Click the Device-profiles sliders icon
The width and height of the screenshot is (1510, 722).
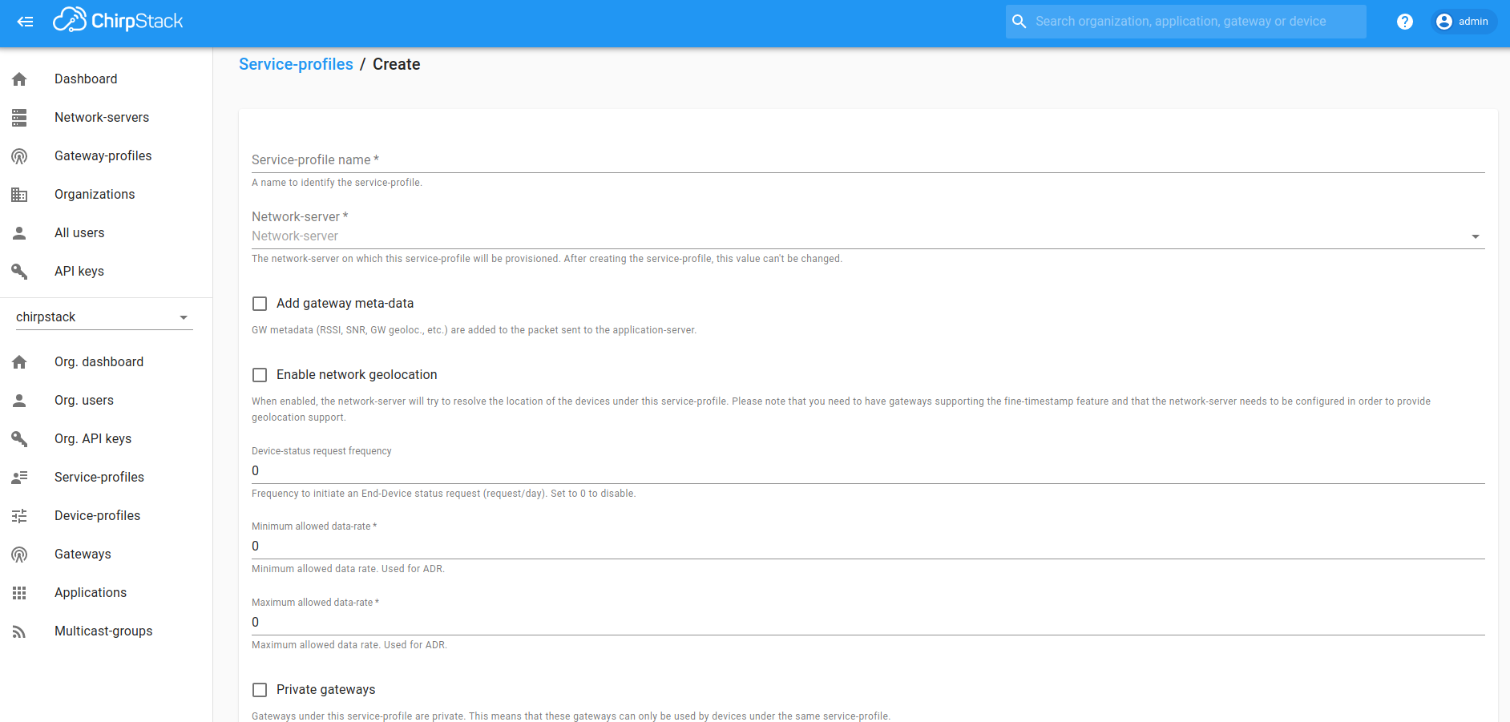pos(19,516)
